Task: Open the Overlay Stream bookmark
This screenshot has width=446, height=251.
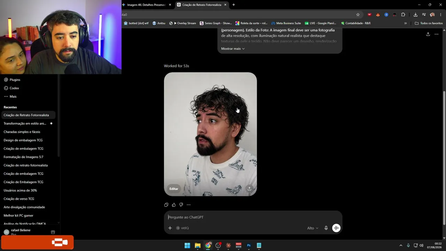Action: click(x=183, y=23)
